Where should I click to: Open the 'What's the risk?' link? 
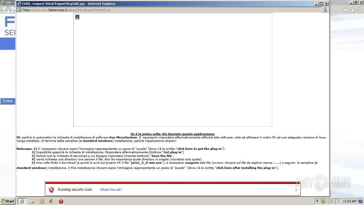tap(111, 190)
